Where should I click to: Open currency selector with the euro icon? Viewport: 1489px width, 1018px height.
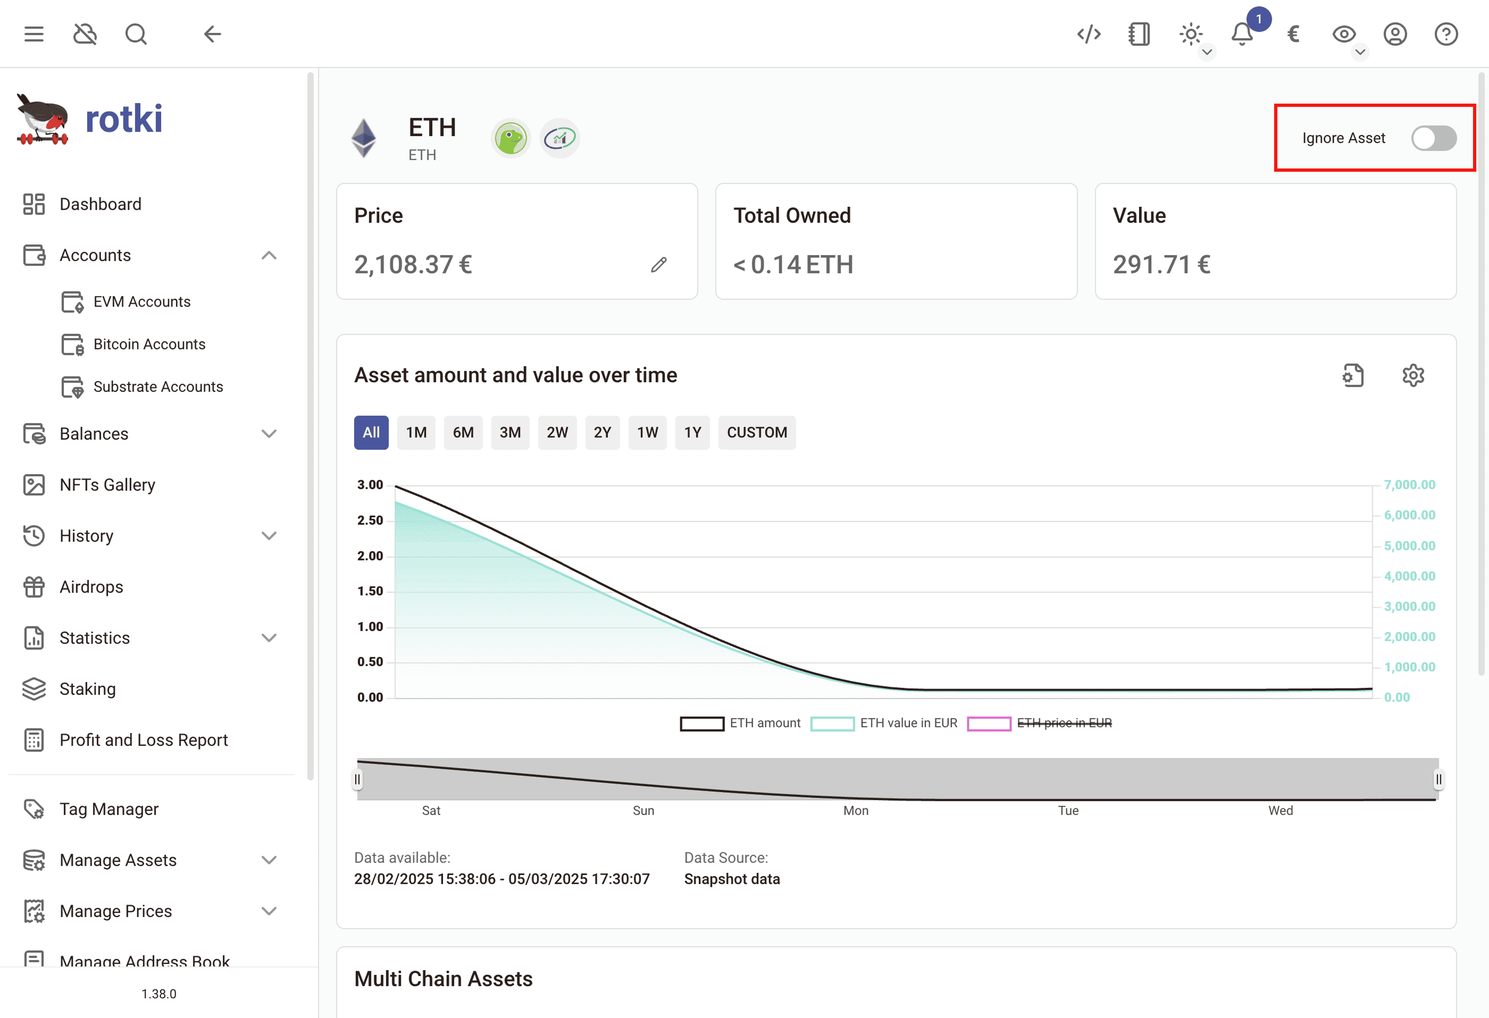click(x=1293, y=33)
